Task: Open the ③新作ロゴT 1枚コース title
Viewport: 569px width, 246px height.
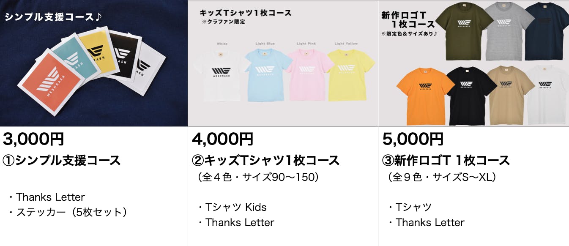Action: pyautogui.click(x=446, y=161)
